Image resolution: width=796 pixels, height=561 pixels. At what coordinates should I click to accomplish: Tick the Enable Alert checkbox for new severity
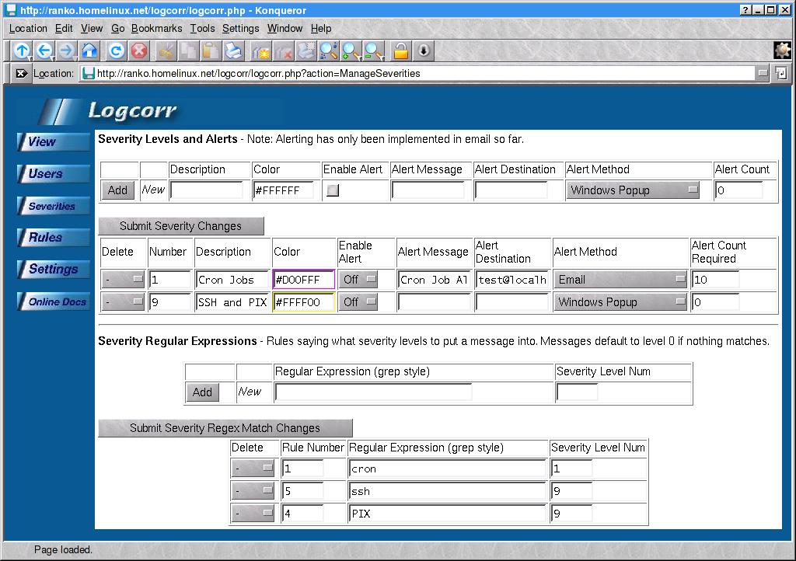[333, 190]
